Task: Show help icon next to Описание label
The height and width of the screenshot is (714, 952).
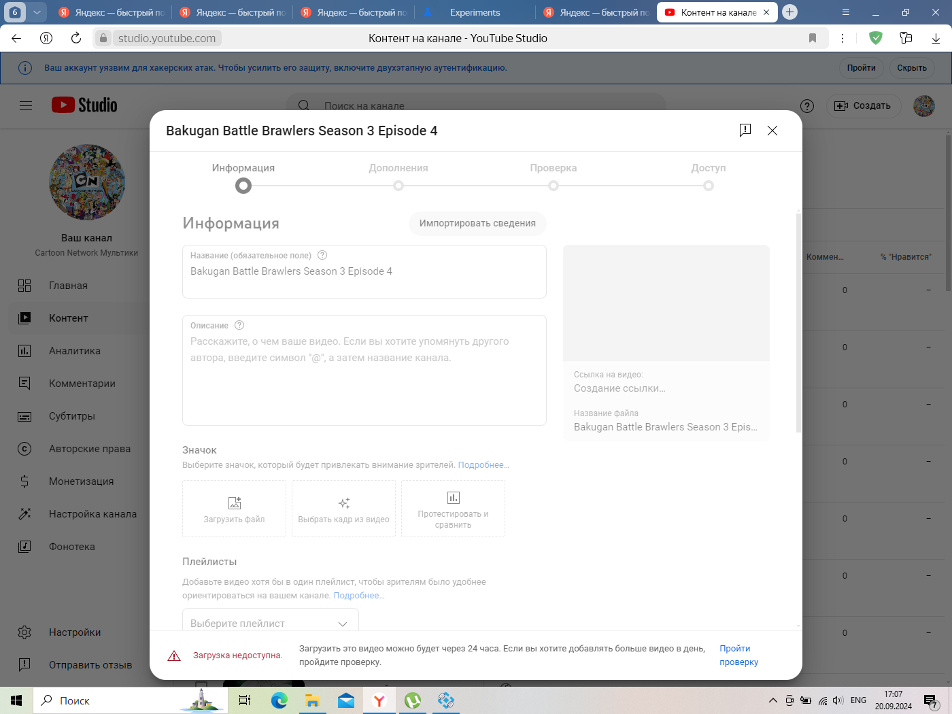Action: 239,325
